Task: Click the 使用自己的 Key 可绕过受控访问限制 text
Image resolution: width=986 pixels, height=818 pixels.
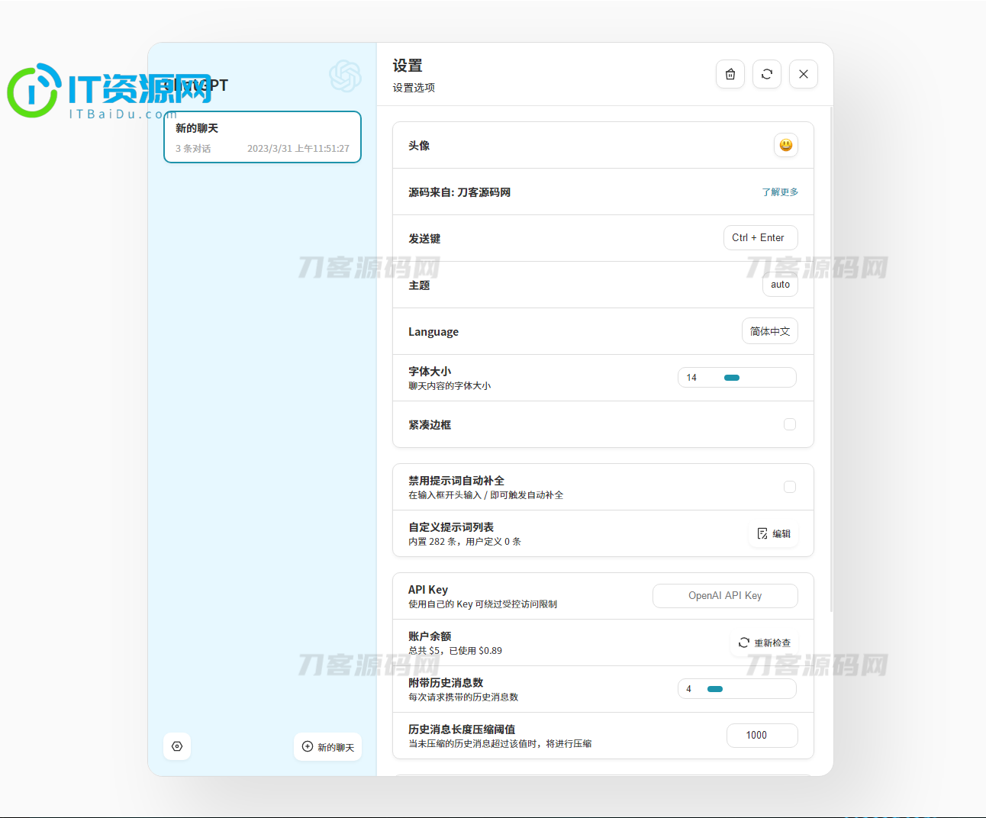Action: [x=482, y=604]
